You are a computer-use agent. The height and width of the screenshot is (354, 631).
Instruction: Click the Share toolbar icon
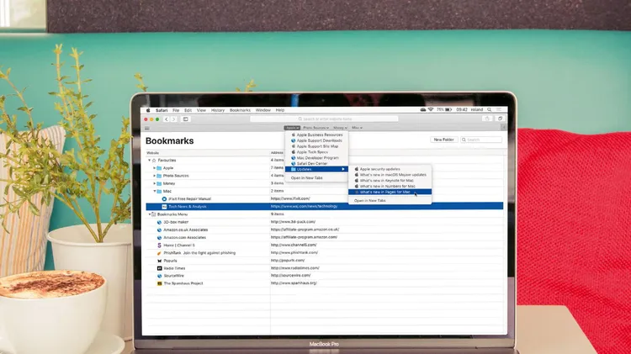tap(487, 119)
